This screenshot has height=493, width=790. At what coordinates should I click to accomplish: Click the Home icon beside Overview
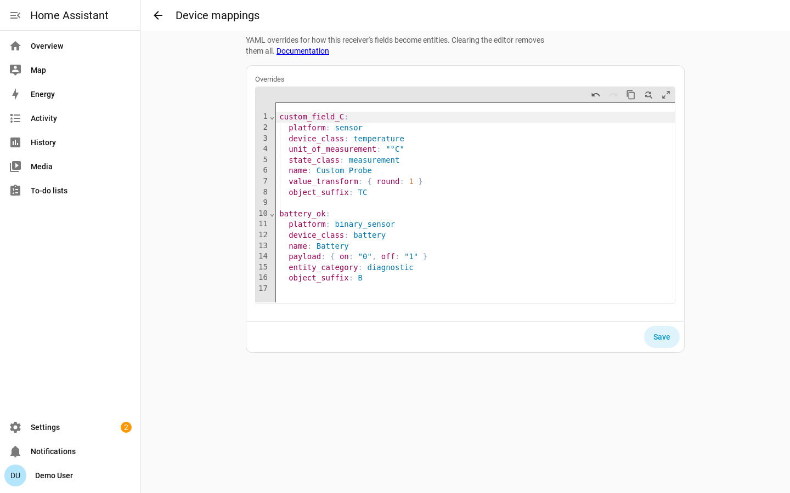coord(15,46)
